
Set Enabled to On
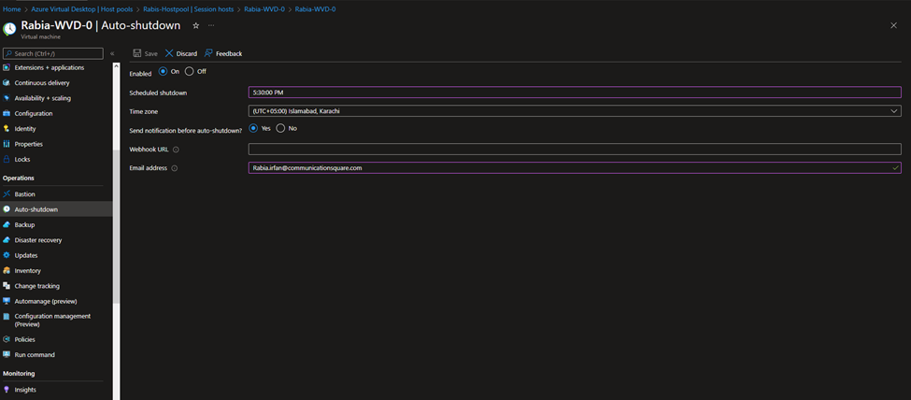point(163,72)
